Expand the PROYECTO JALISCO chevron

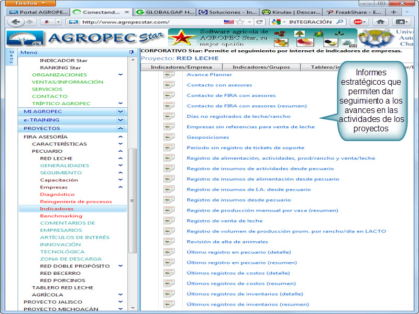(120, 302)
